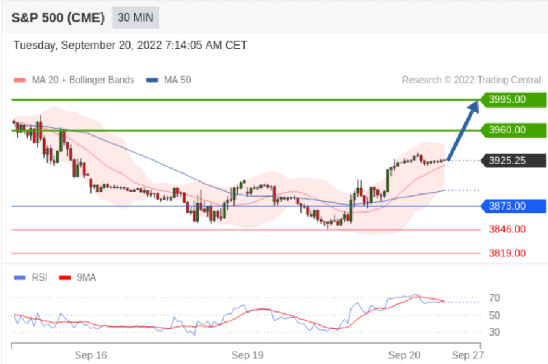Click the 3995.00 resistance price tag

point(512,99)
